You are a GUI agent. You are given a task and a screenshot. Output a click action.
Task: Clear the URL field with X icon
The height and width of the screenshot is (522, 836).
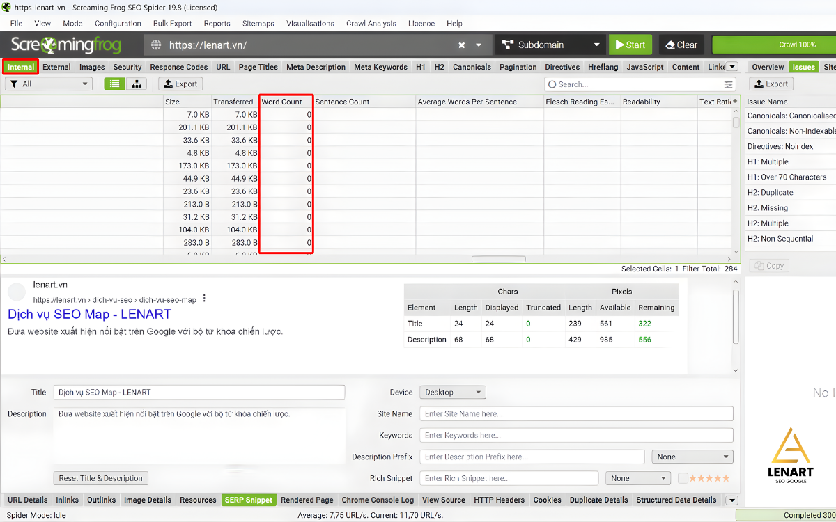click(461, 45)
